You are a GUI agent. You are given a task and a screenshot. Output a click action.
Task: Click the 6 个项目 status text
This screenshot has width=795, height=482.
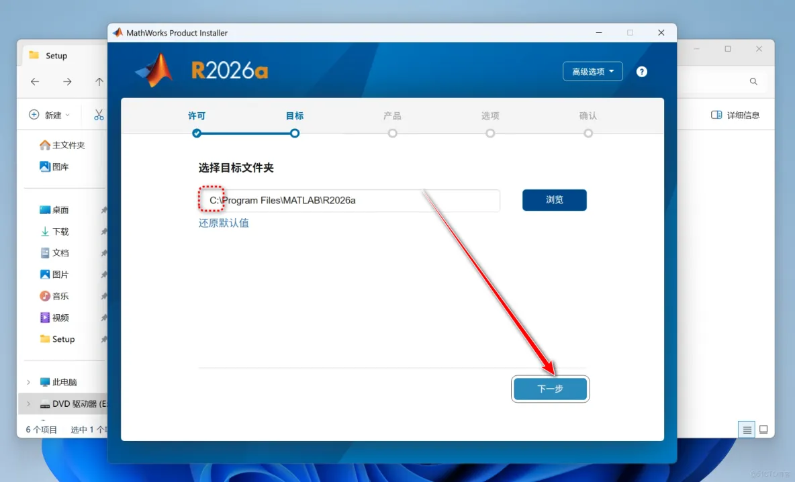(42, 430)
